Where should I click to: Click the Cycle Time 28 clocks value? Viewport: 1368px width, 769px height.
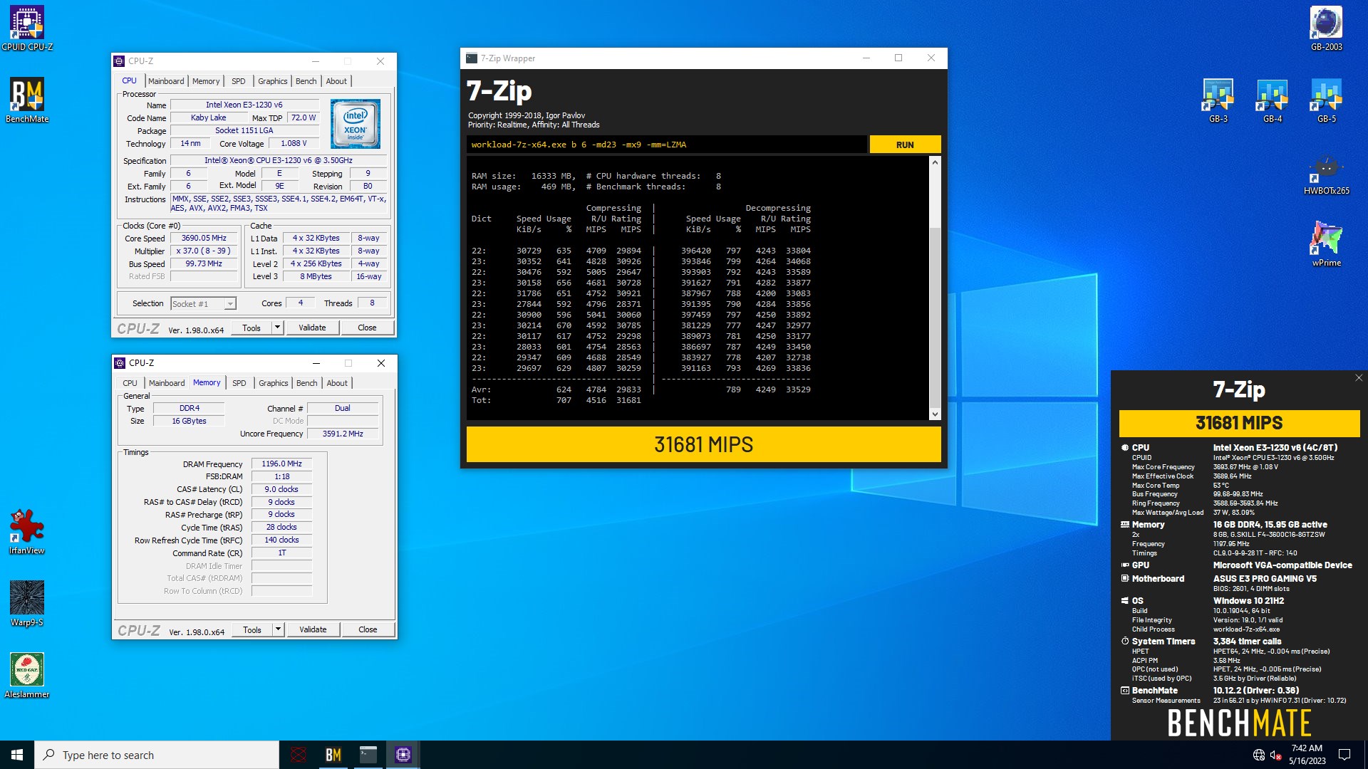(x=281, y=528)
